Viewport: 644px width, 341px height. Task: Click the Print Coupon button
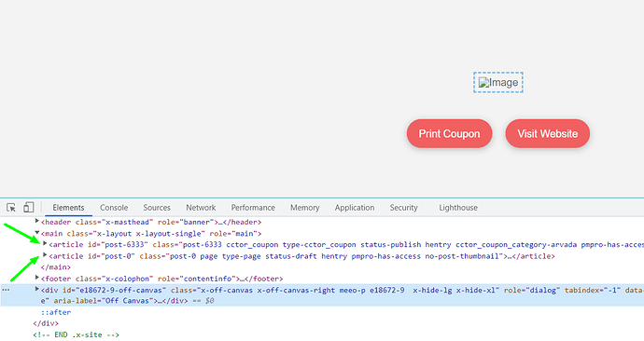[x=449, y=133]
